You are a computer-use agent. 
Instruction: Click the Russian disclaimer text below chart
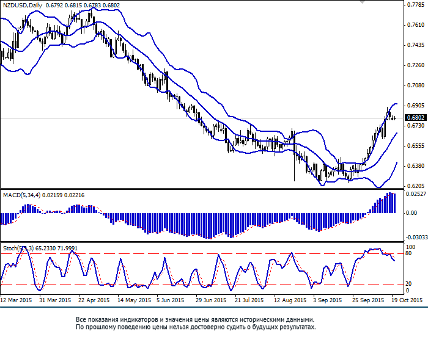pyautogui.click(x=196, y=323)
